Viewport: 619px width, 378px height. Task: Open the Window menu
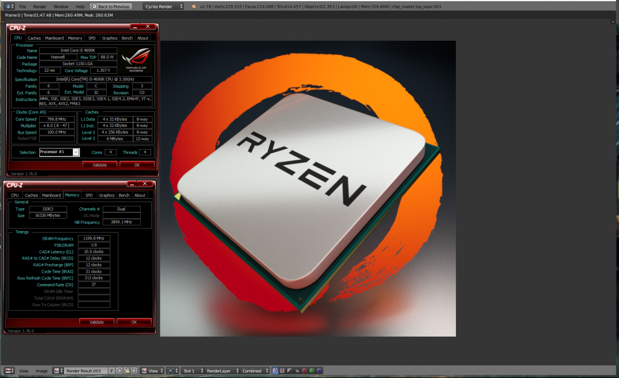(61, 7)
